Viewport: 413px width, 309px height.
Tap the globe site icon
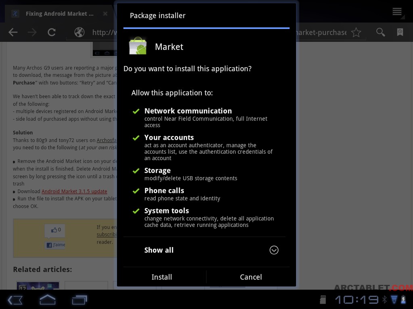pos(79,32)
